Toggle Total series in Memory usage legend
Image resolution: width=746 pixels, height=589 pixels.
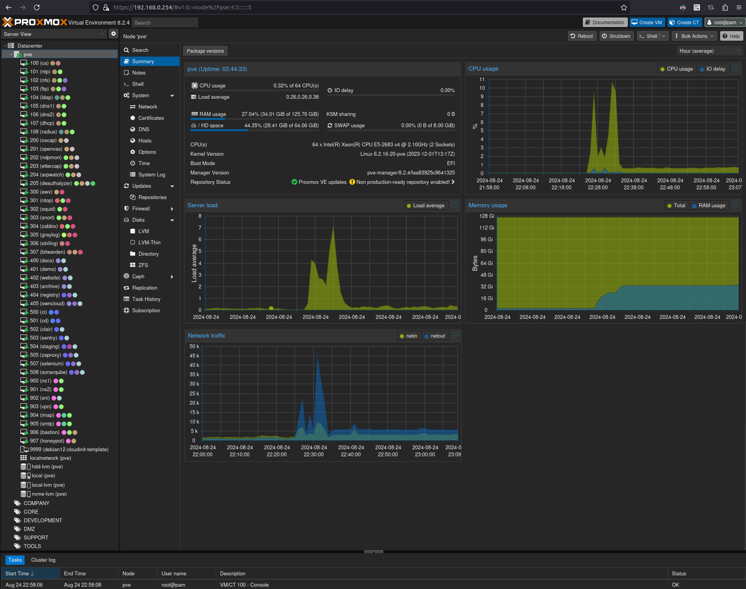point(677,205)
